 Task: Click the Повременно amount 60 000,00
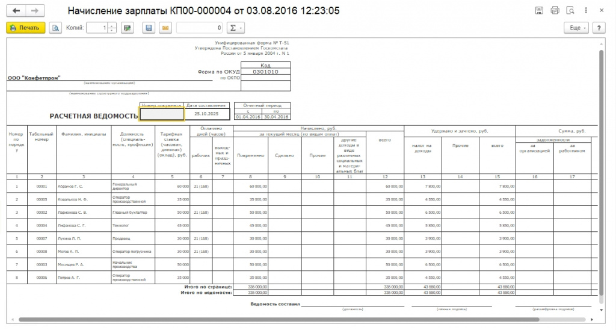click(x=258, y=187)
